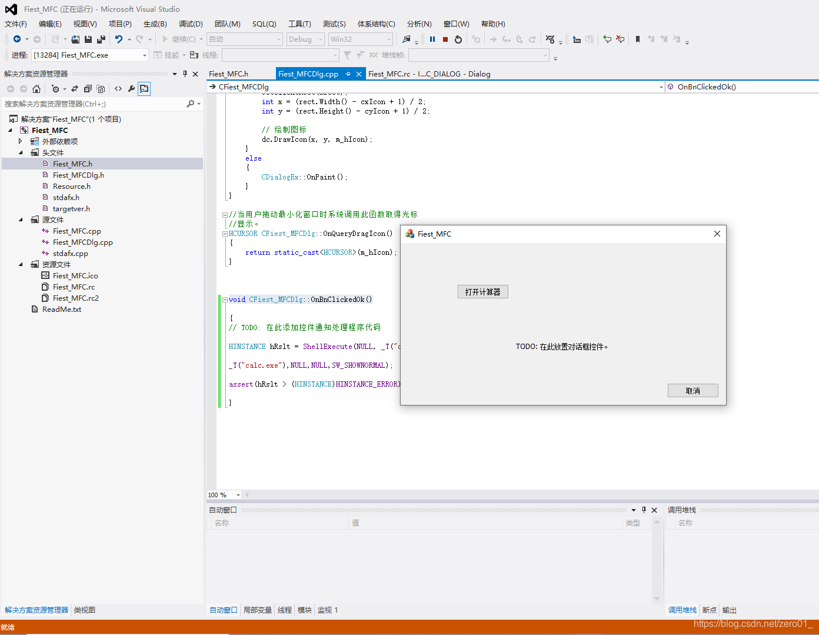Click the Home icon in Solution Explorer
Image resolution: width=819 pixels, height=635 pixels.
coord(36,89)
